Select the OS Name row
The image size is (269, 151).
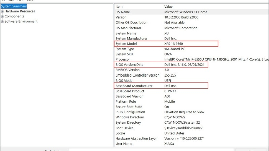pyautogui.click(x=192, y=12)
